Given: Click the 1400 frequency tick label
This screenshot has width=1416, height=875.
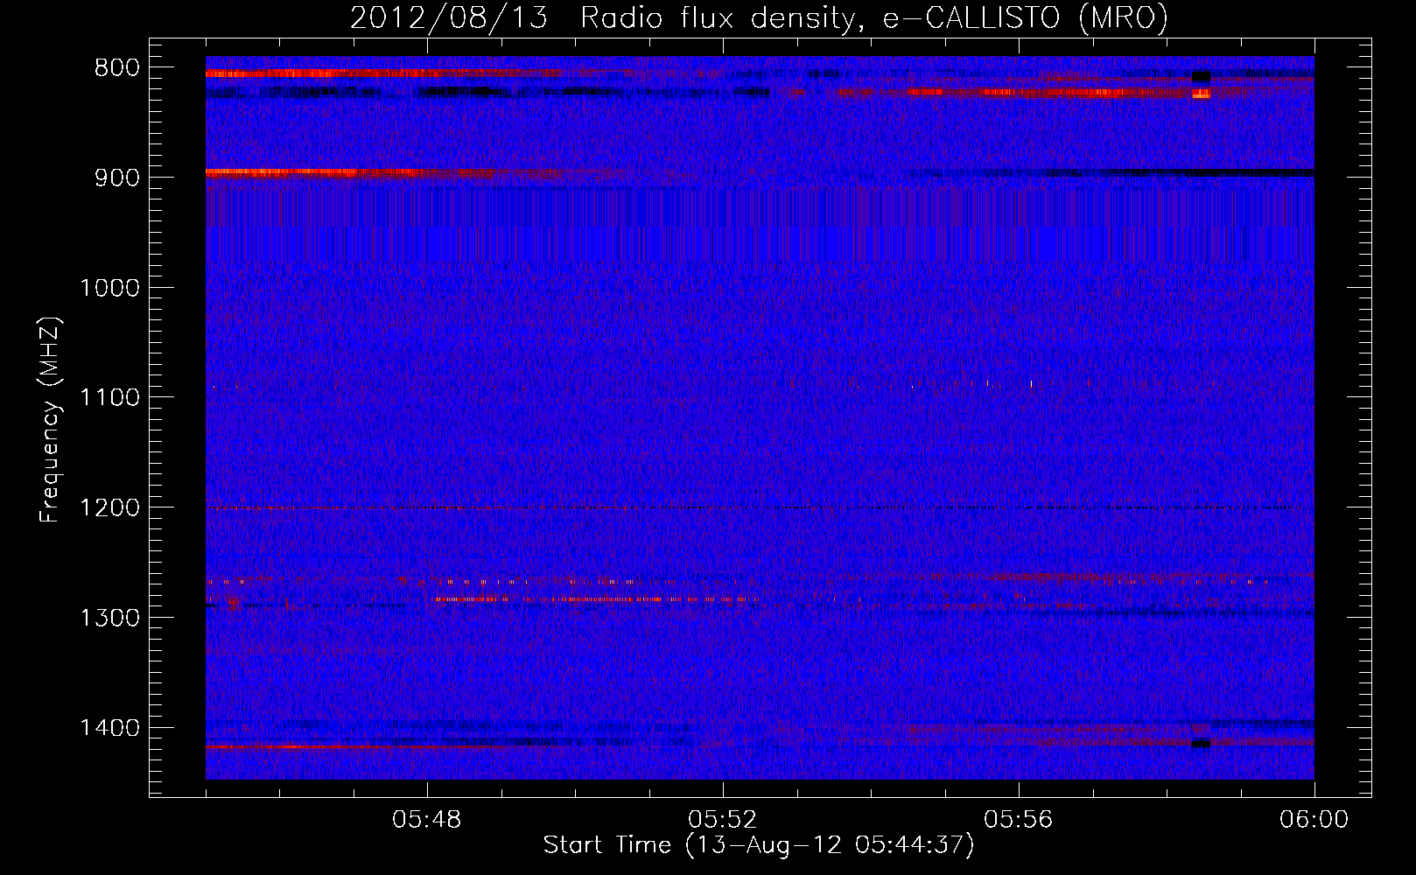Looking at the screenshot, I should pos(109,728).
